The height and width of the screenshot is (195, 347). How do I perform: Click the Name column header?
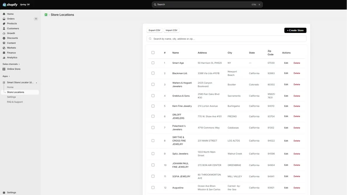[x=176, y=53]
